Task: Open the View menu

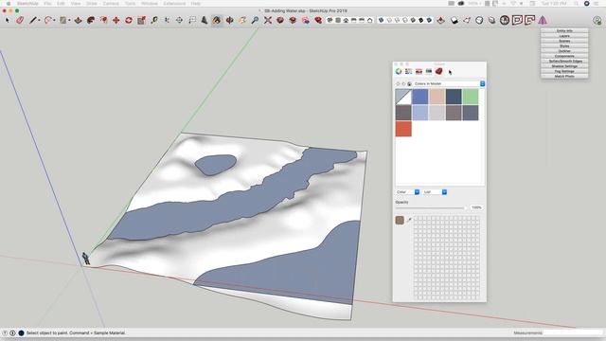Action: [76, 4]
